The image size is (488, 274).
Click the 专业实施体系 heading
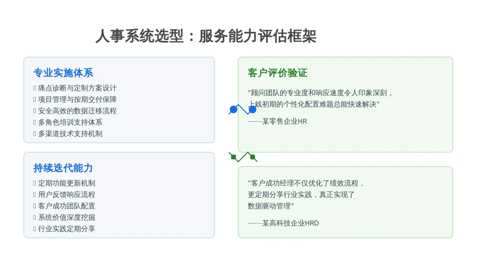click(63, 73)
